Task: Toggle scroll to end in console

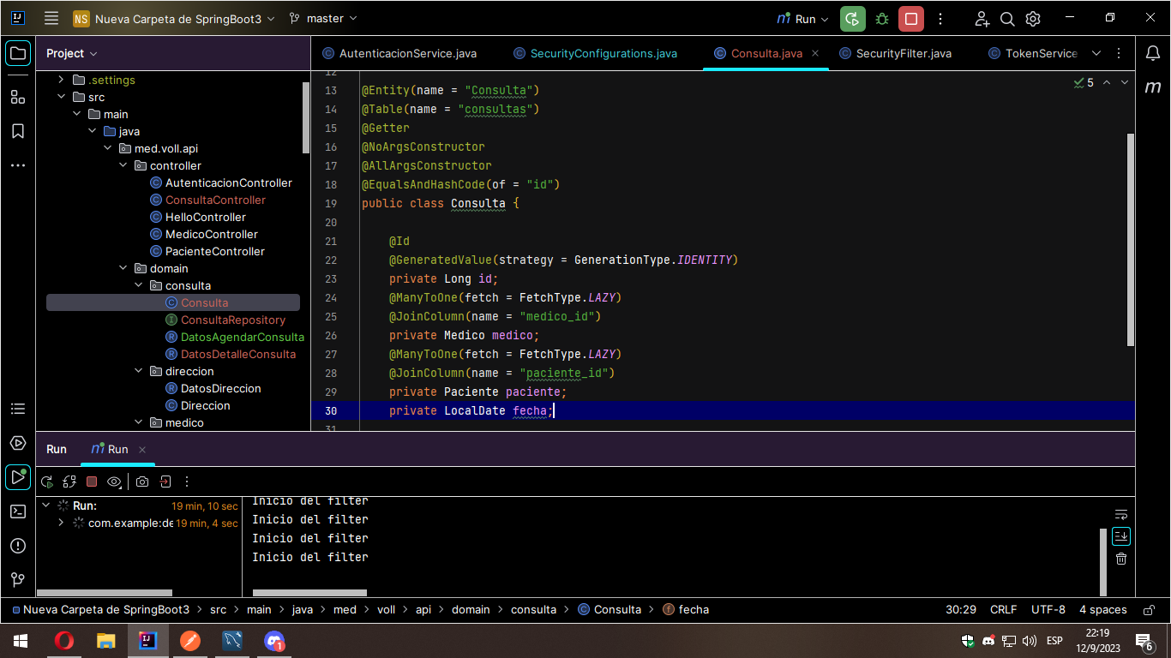Action: point(1121,536)
